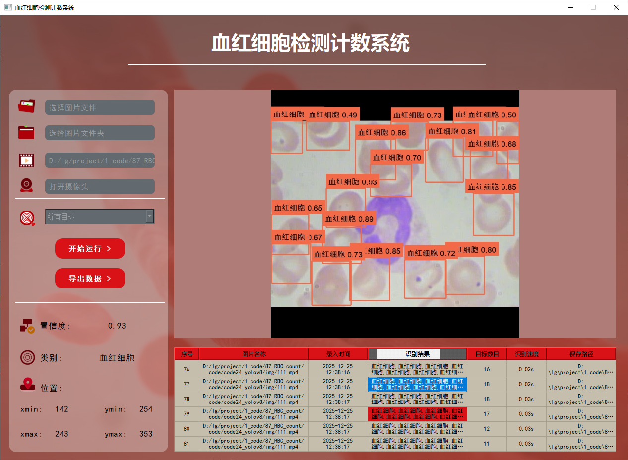Viewport: 628px width, 460px height.
Task: Click the video file icon
Action: (27, 160)
